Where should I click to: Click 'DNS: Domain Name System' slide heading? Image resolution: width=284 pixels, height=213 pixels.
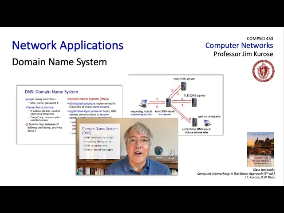click(x=51, y=92)
